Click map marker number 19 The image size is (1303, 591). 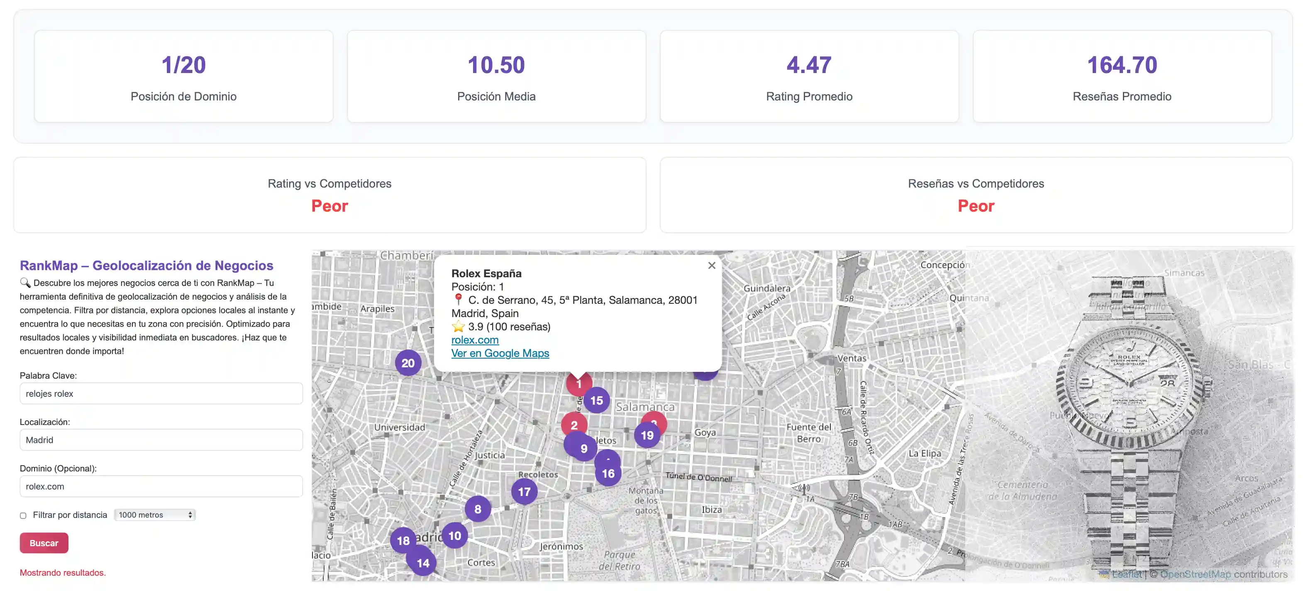(647, 436)
